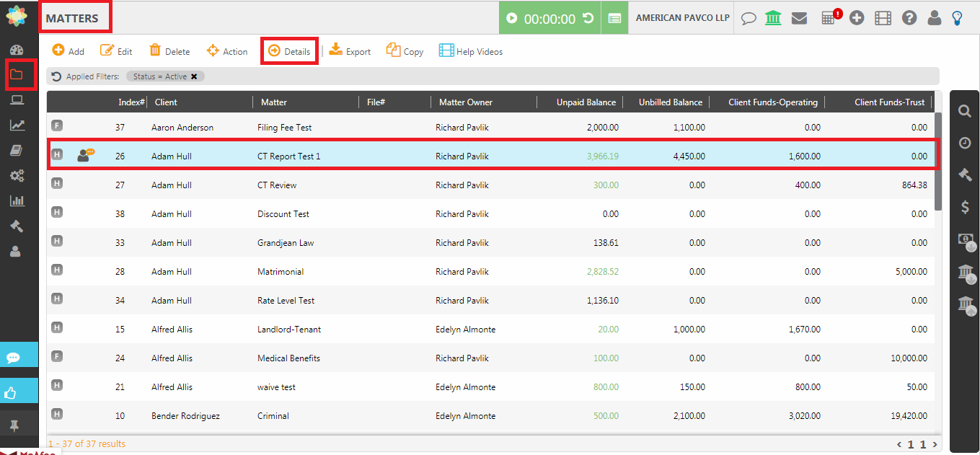Click the dollar sign icon in the right panel
The image size is (980, 455).
click(x=965, y=208)
